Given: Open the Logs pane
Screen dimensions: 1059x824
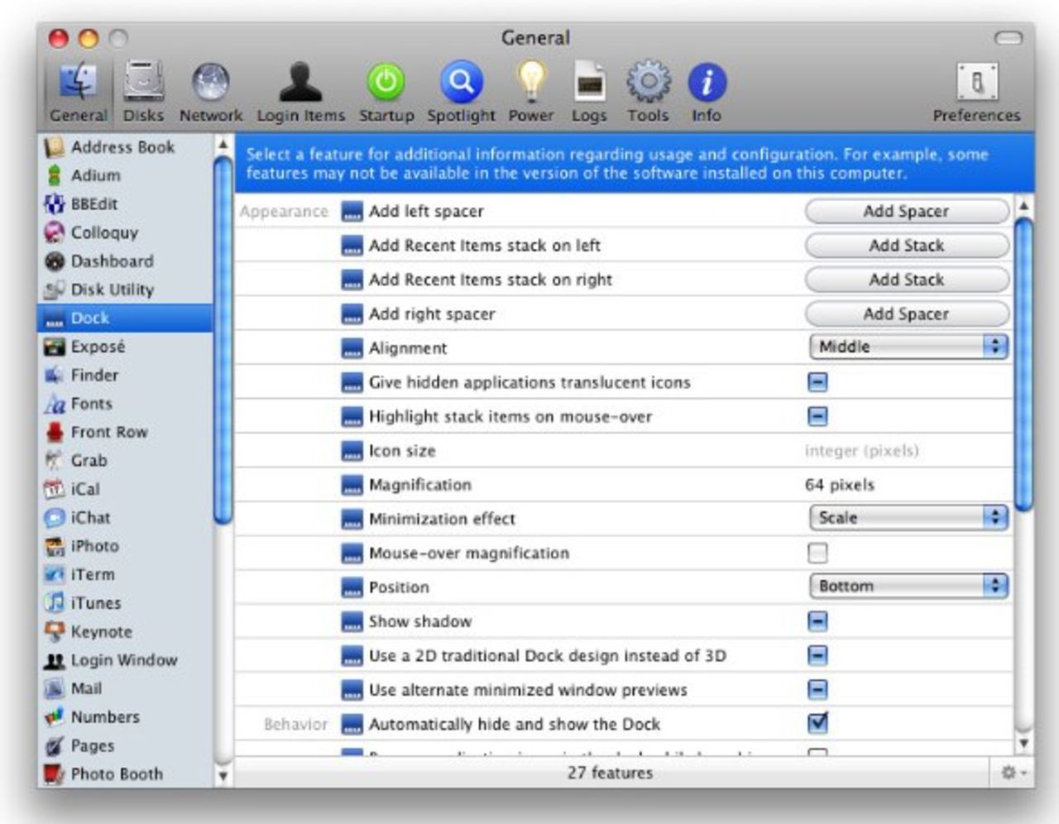Looking at the screenshot, I should 589,83.
